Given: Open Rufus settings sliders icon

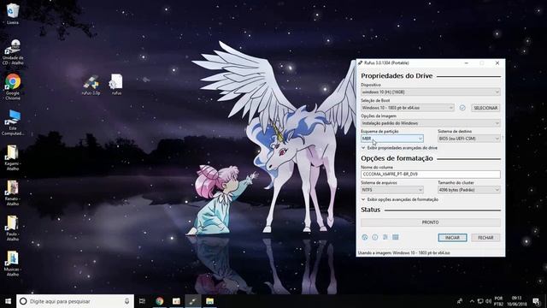Looking at the screenshot, I should 385,237.
